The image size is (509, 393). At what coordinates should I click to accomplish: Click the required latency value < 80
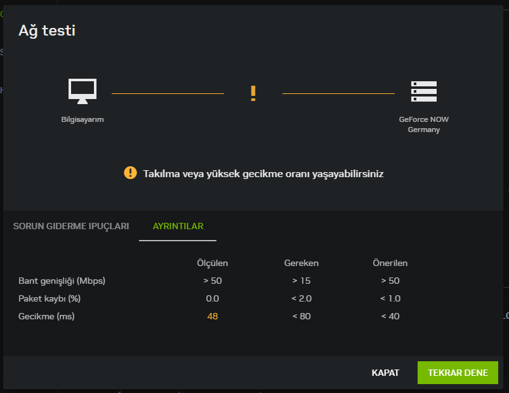click(x=301, y=316)
